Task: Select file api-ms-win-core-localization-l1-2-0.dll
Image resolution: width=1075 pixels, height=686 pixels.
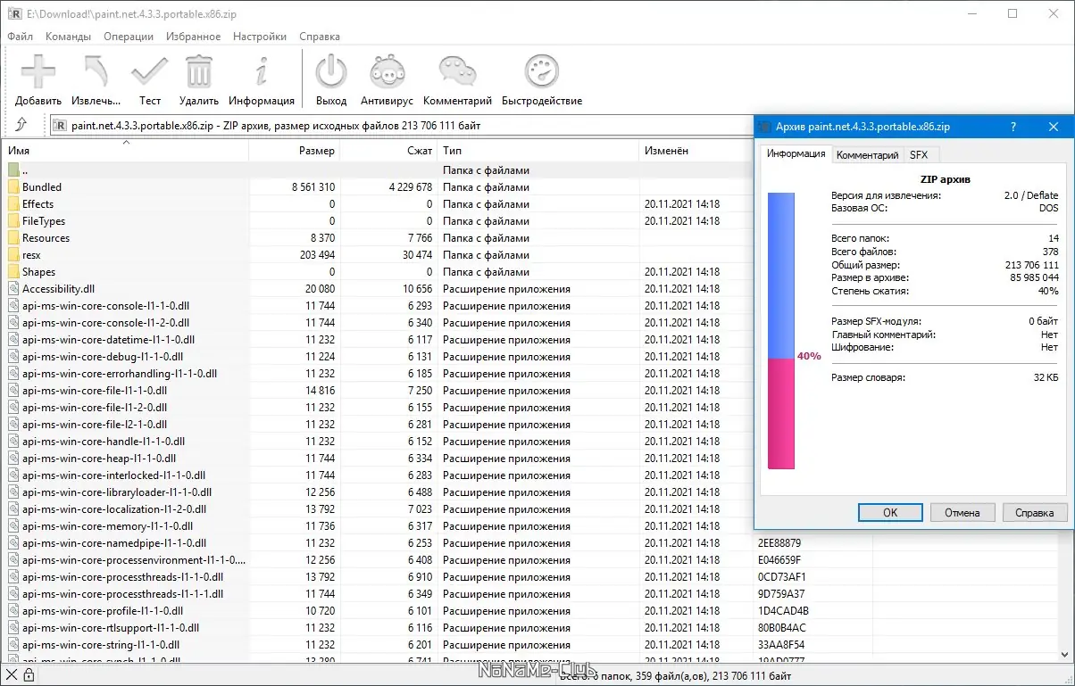Action: point(114,509)
